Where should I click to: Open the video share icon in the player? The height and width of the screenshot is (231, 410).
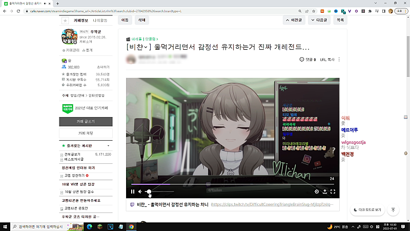pos(325,191)
